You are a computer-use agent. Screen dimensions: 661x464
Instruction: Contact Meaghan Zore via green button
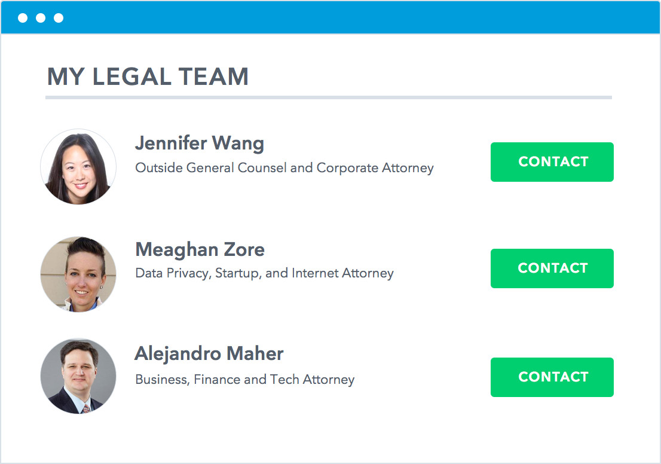[552, 268]
